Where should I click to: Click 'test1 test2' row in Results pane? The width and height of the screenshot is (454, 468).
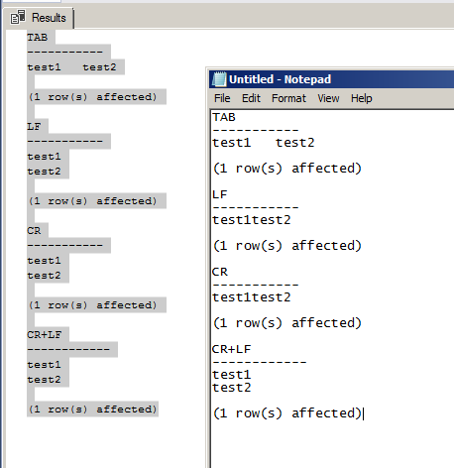(x=72, y=67)
